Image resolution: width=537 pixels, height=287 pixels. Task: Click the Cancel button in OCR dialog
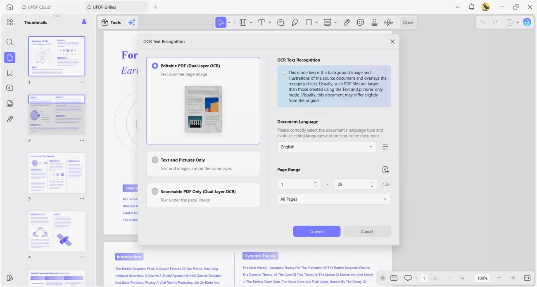[367, 231]
